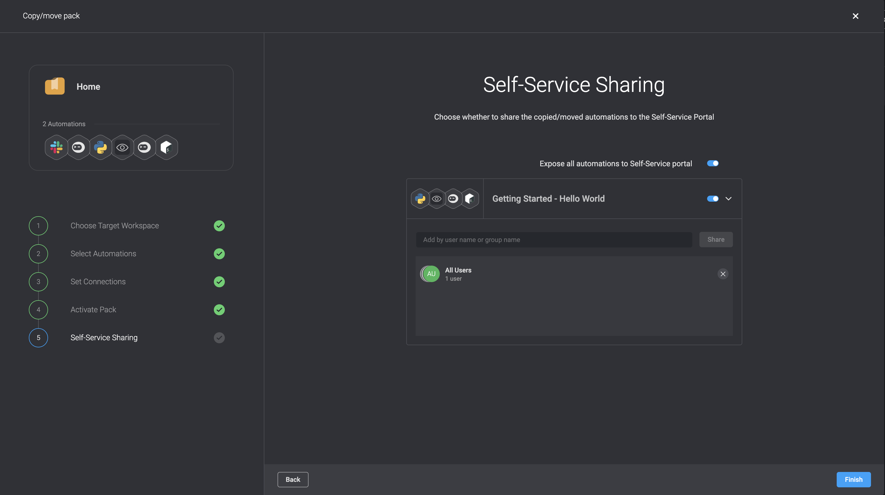This screenshot has height=495, width=885.
Task: Toggle sharing for Getting Started - Hello World
Action: [713, 199]
